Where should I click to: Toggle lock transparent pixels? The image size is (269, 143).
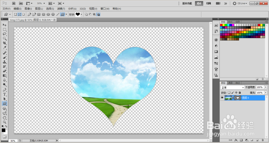229,92
